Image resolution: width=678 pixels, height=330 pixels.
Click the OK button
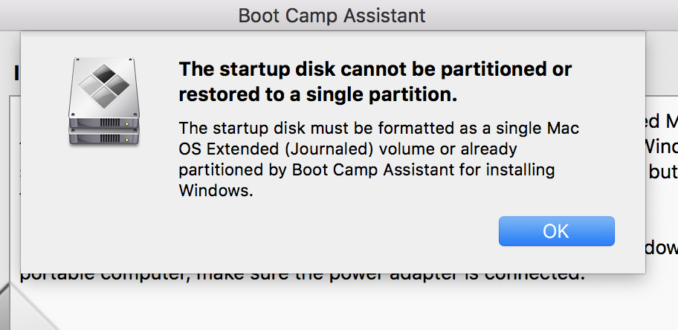click(556, 231)
